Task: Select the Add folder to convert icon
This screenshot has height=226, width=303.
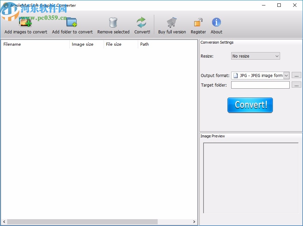Action: point(72,22)
